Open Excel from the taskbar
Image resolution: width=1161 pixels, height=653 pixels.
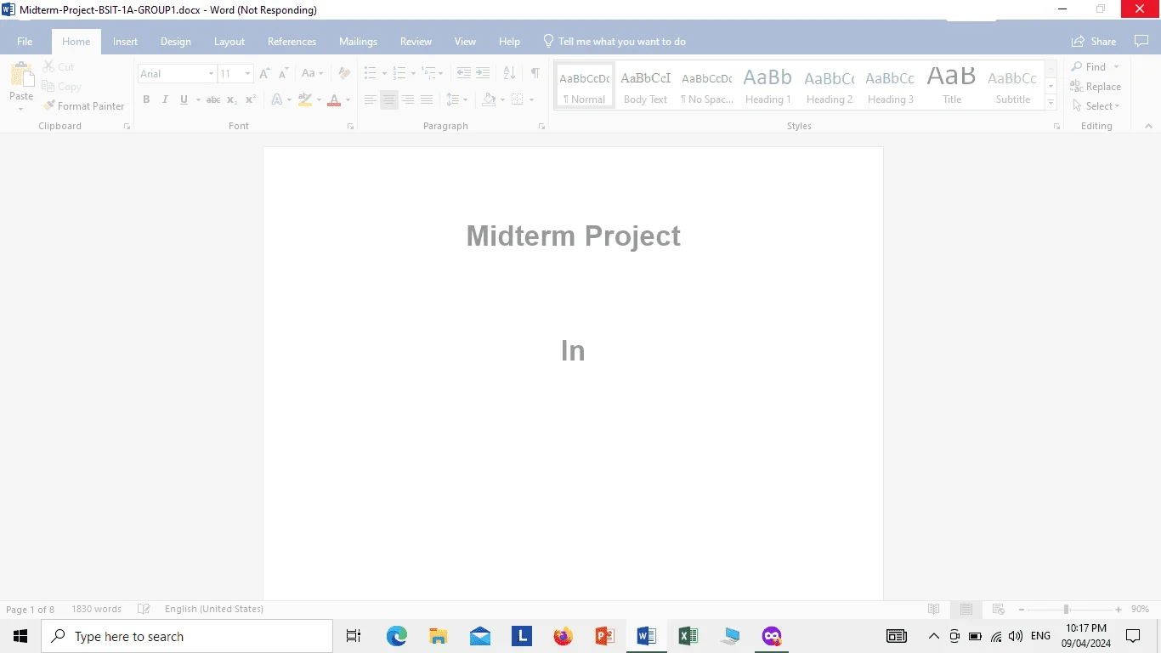[x=688, y=636]
